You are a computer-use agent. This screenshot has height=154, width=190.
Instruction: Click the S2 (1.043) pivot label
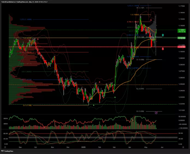140,89
